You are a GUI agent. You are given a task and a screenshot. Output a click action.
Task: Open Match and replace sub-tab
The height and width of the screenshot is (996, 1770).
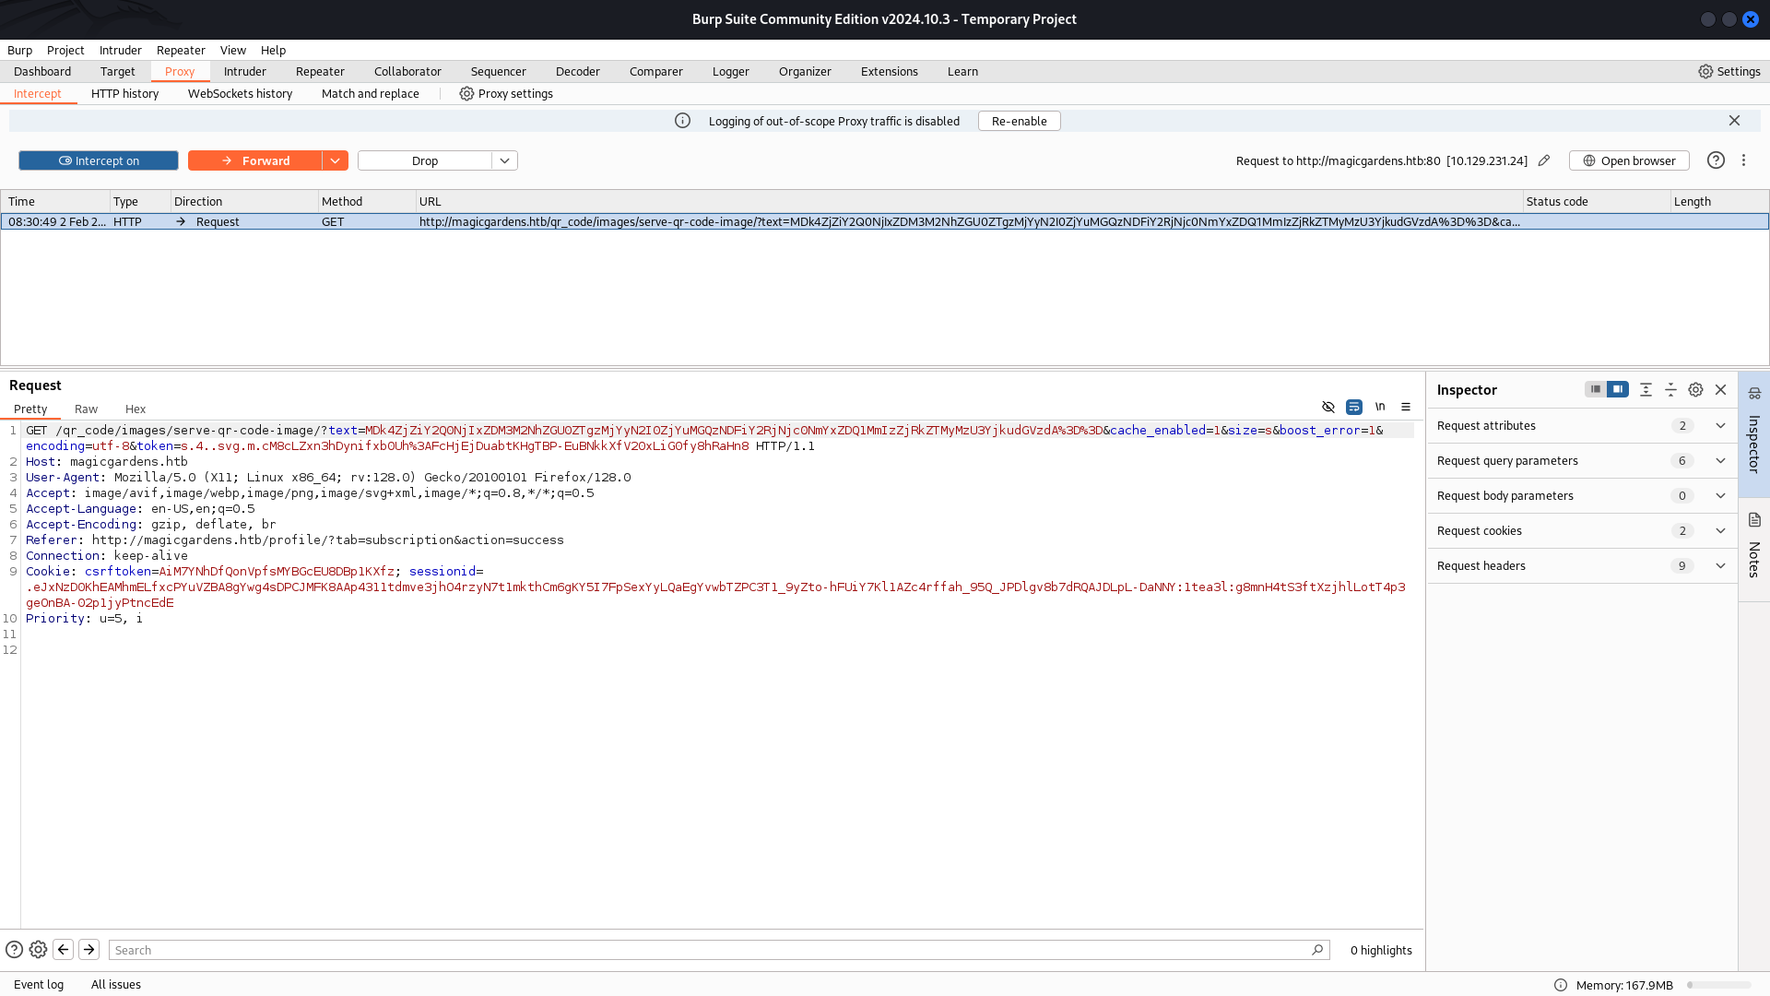click(x=371, y=93)
